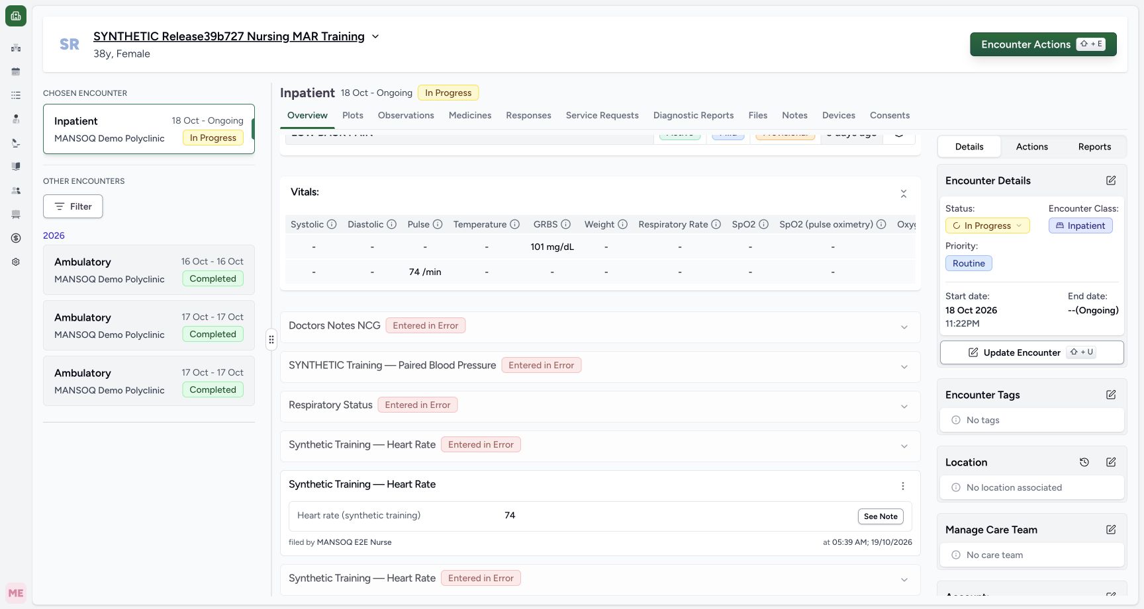Screen dimensions: 1144x609
Task: Open the hospital logo home icon
Action: click(x=16, y=16)
